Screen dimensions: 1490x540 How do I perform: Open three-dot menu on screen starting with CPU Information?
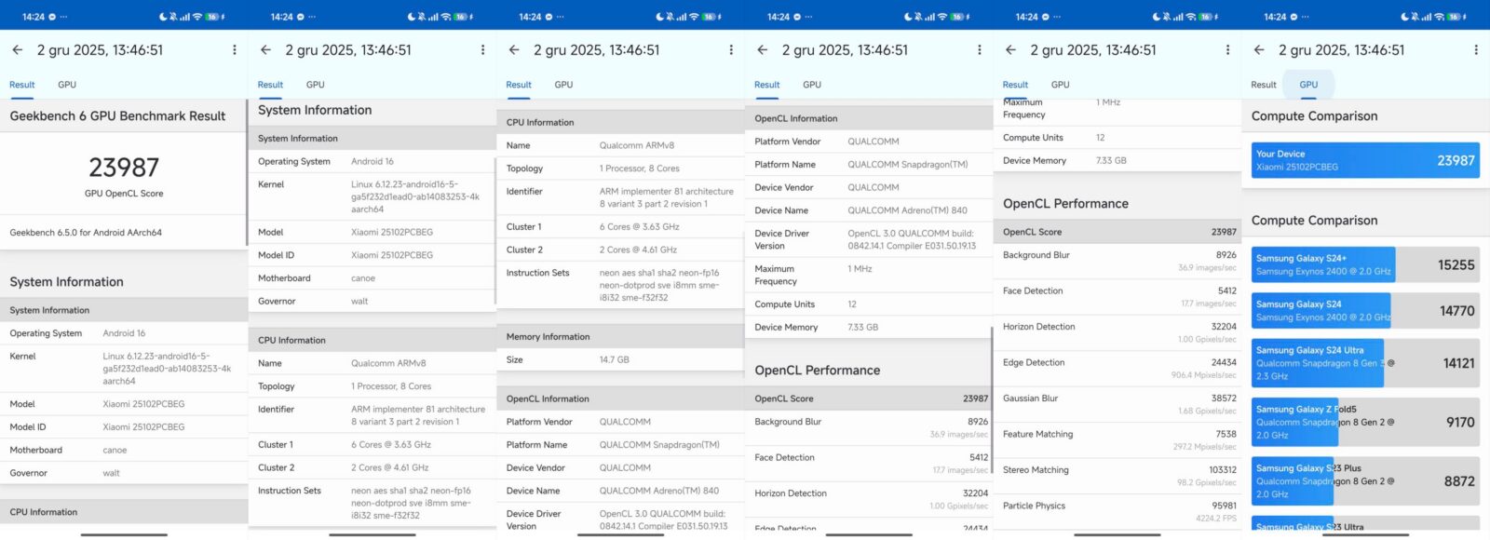(731, 50)
